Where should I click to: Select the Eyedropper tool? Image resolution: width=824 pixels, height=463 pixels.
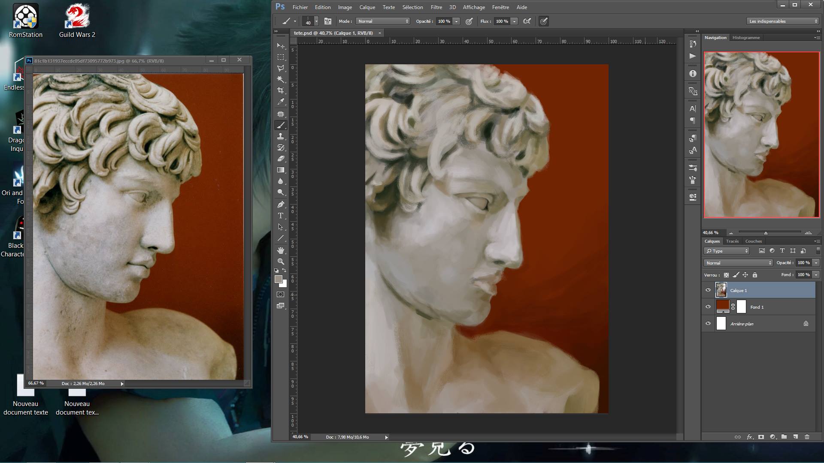coord(281,102)
